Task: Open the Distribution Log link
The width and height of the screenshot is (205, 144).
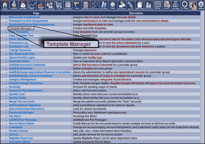Action: click(18, 46)
